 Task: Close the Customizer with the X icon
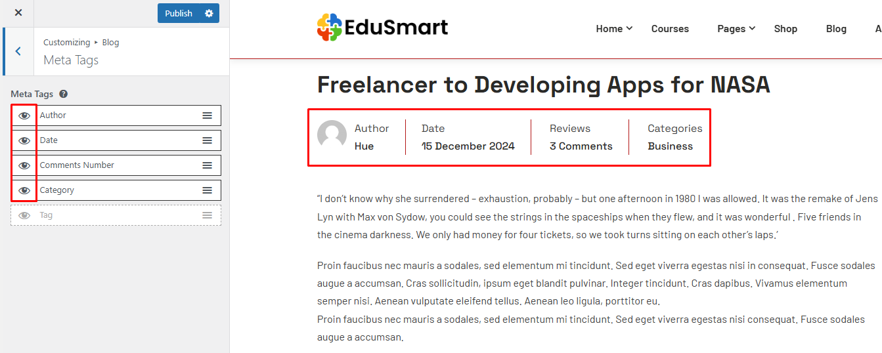coord(18,13)
